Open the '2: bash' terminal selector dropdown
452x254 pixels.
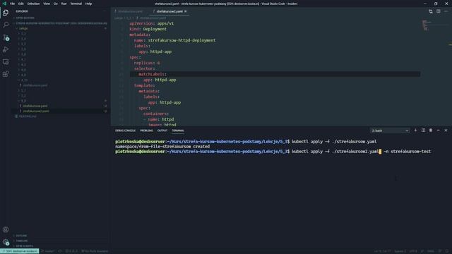coord(390,131)
